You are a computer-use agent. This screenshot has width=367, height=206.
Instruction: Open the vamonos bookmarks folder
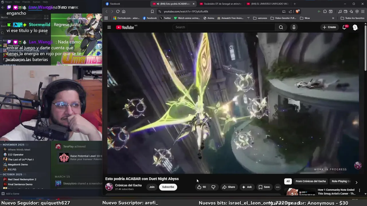point(260,18)
